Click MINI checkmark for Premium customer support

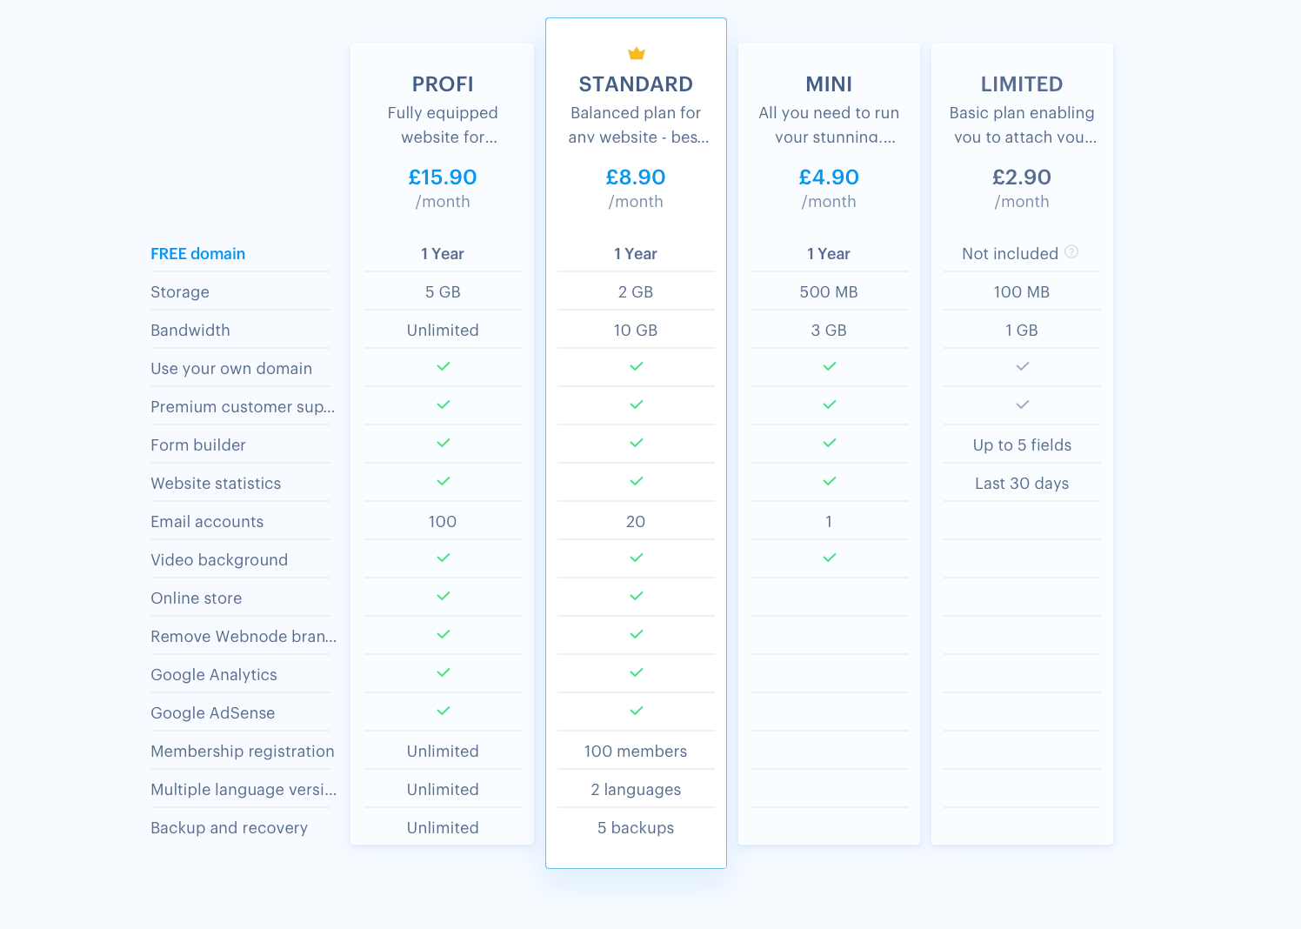tap(830, 404)
